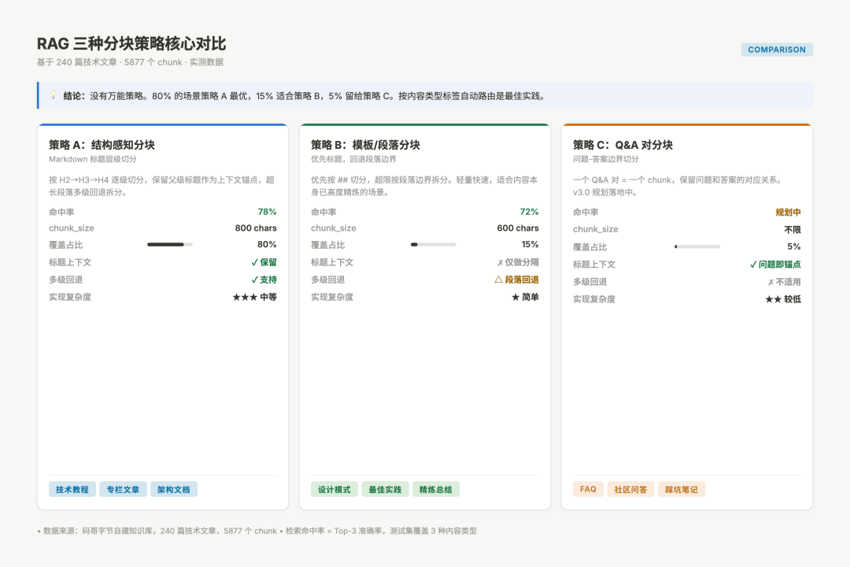Click the ★★★ 中等 complexity rating
The image size is (850, 567).
coord(255,297)
